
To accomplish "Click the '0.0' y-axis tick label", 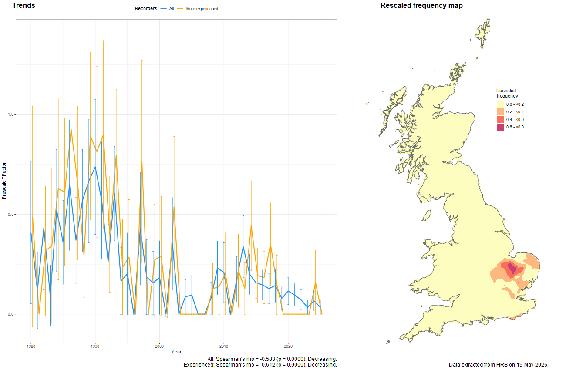I will tap(11, 314).
